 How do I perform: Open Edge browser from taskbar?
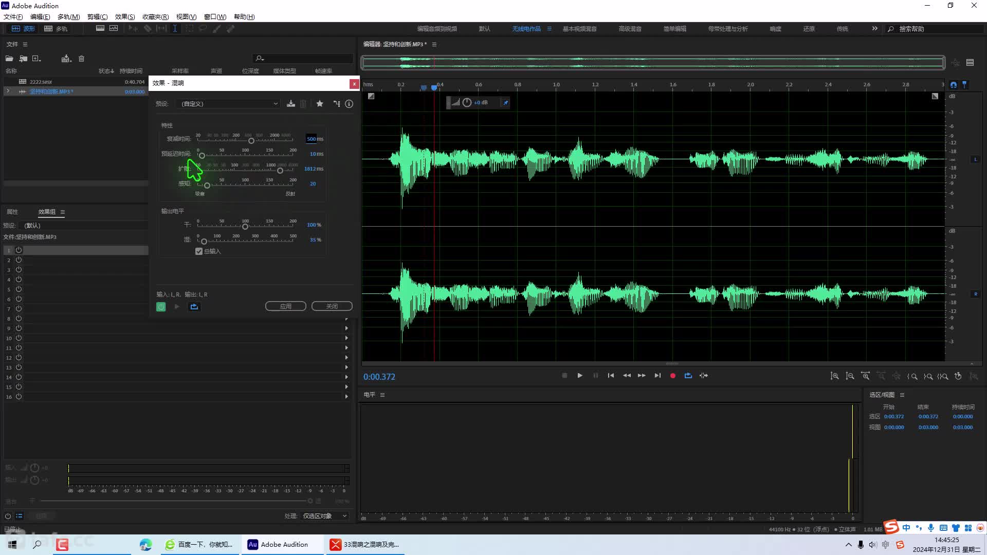(x=145, y=544)
